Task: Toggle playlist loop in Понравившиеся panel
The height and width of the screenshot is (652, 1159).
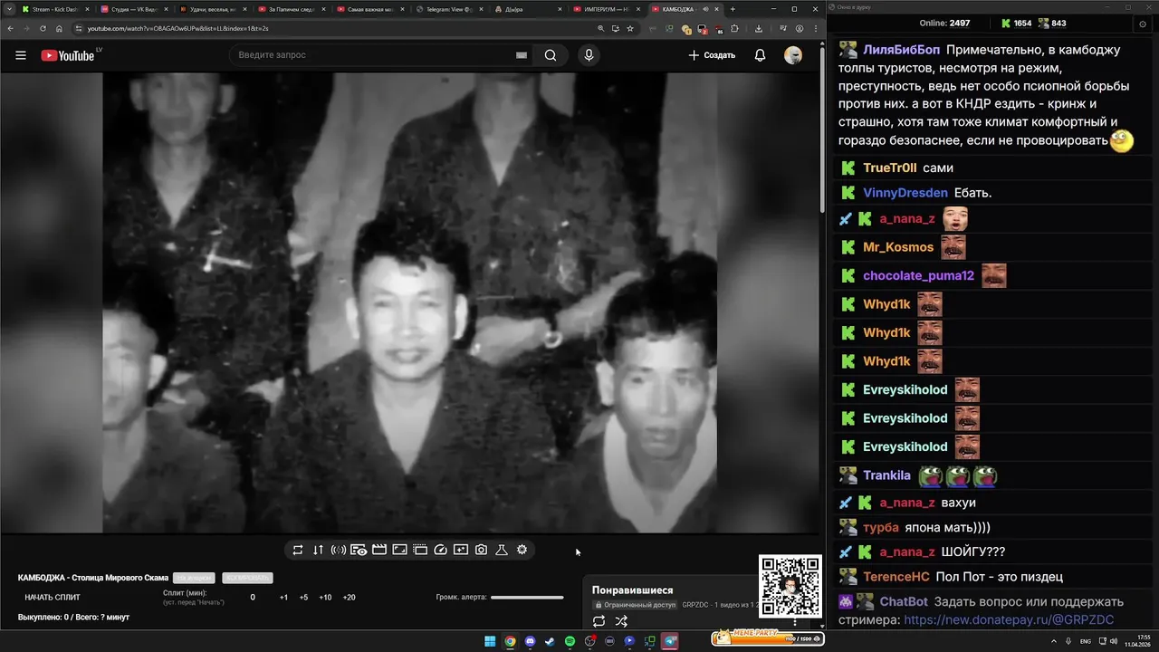Action: [599, 621]
